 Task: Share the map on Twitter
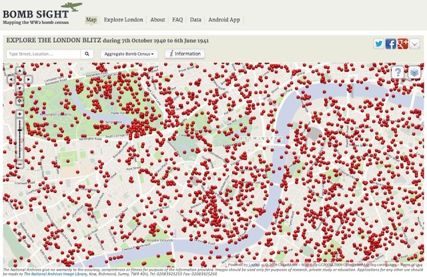(379, 44)
